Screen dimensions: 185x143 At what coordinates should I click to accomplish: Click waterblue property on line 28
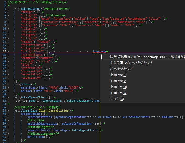click(x=28, y=88)
